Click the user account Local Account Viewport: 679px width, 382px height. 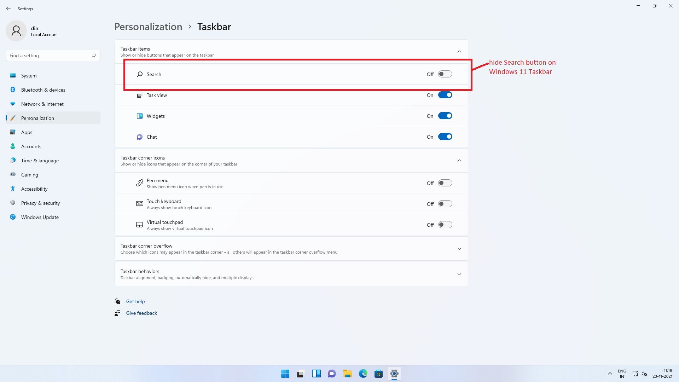(33, 30)
